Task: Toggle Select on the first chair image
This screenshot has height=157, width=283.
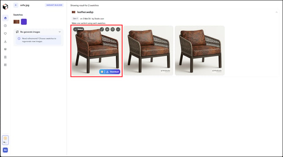Action: (x=79, y=29)
